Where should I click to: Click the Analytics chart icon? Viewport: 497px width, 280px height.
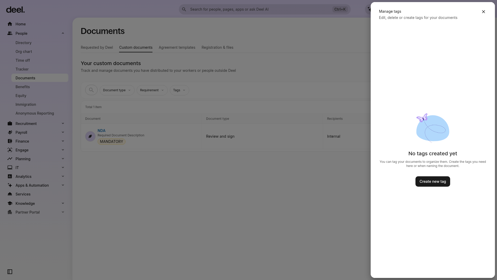10,177
